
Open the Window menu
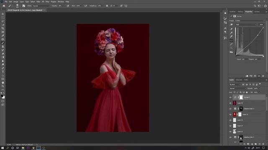pyautogui.click(x=61, y=2)
